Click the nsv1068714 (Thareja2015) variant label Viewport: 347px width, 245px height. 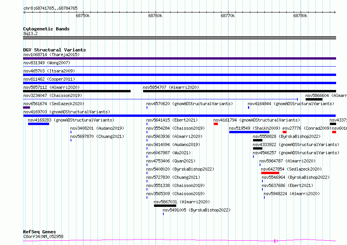pyautogui.click(x=51, y=55)
